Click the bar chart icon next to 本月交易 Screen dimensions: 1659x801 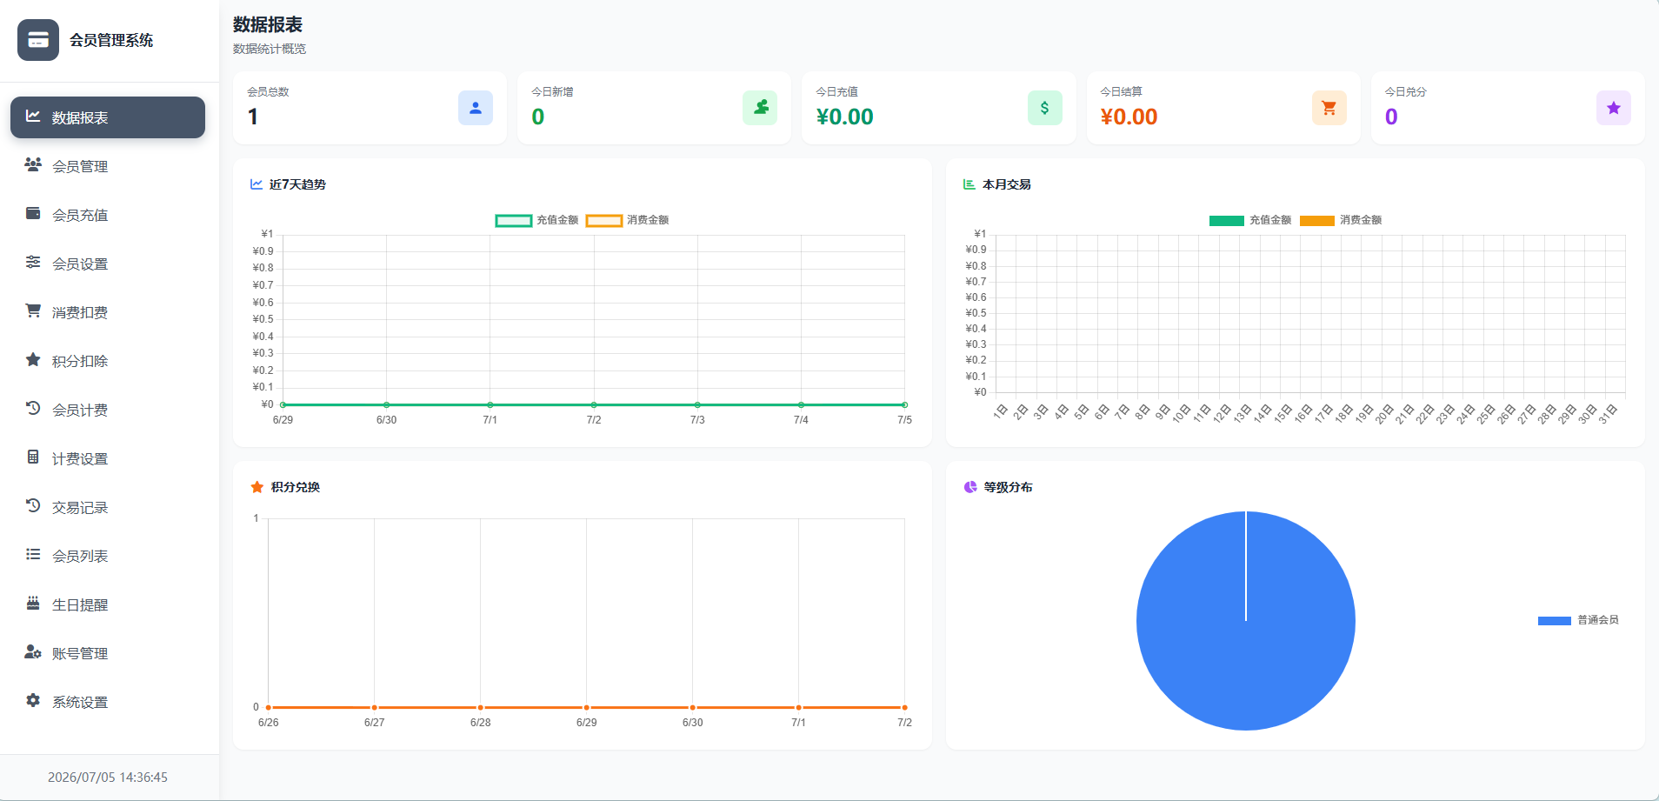tap(969, 184)
